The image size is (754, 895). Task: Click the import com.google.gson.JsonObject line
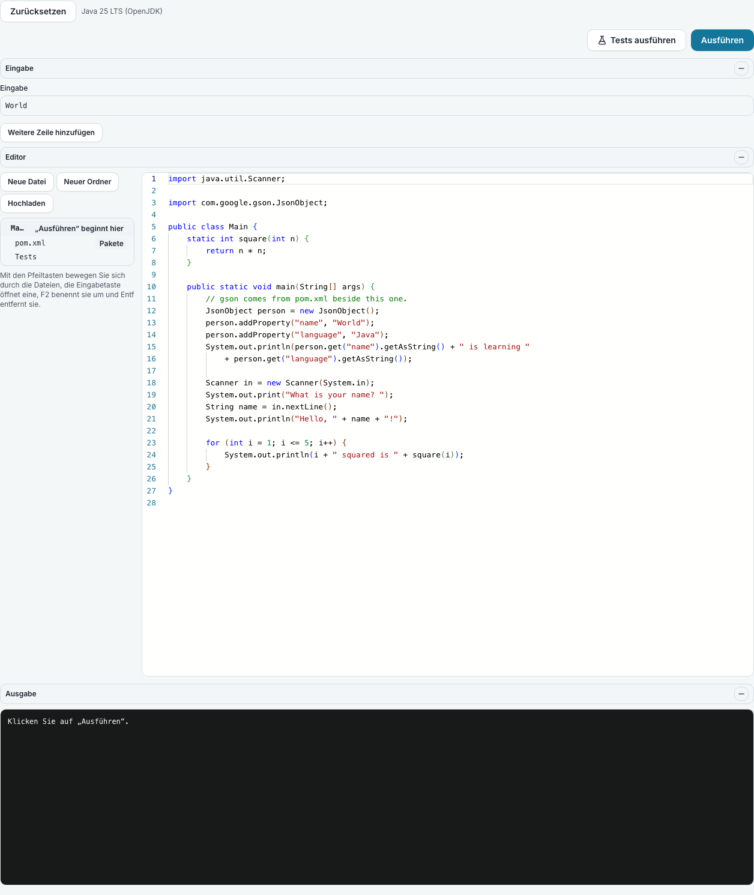(248, 203)
